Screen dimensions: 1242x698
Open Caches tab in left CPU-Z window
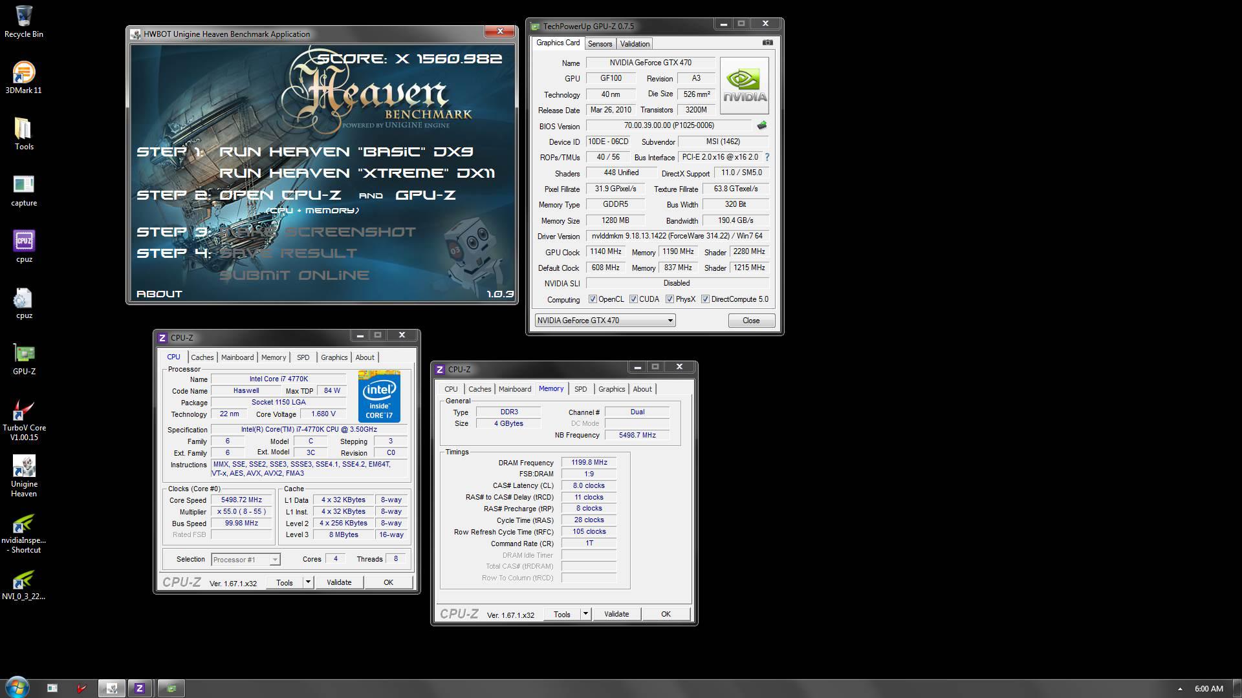coord(202,357)
